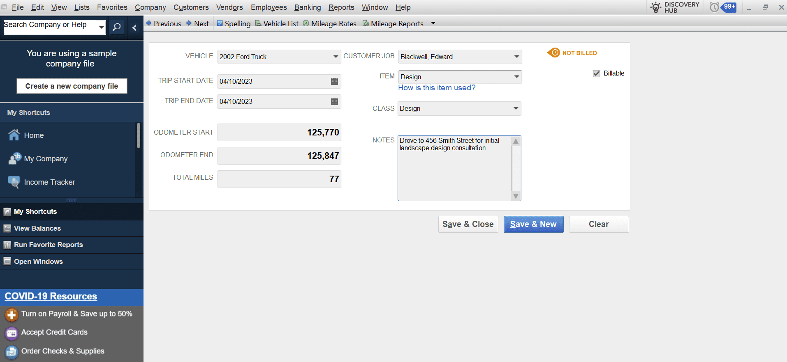Click the Odometer Start field
Image resolution: width=787 pixels, height=362 pixels.
[279, 132]
